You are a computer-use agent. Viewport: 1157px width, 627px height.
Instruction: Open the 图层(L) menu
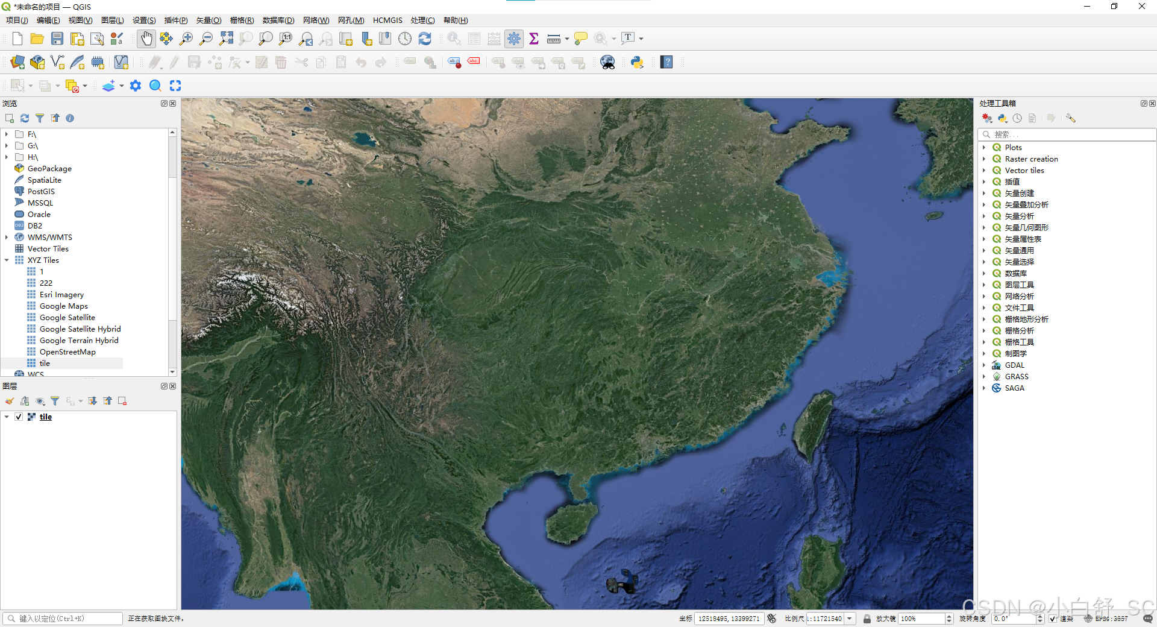[x=113, y=20]
